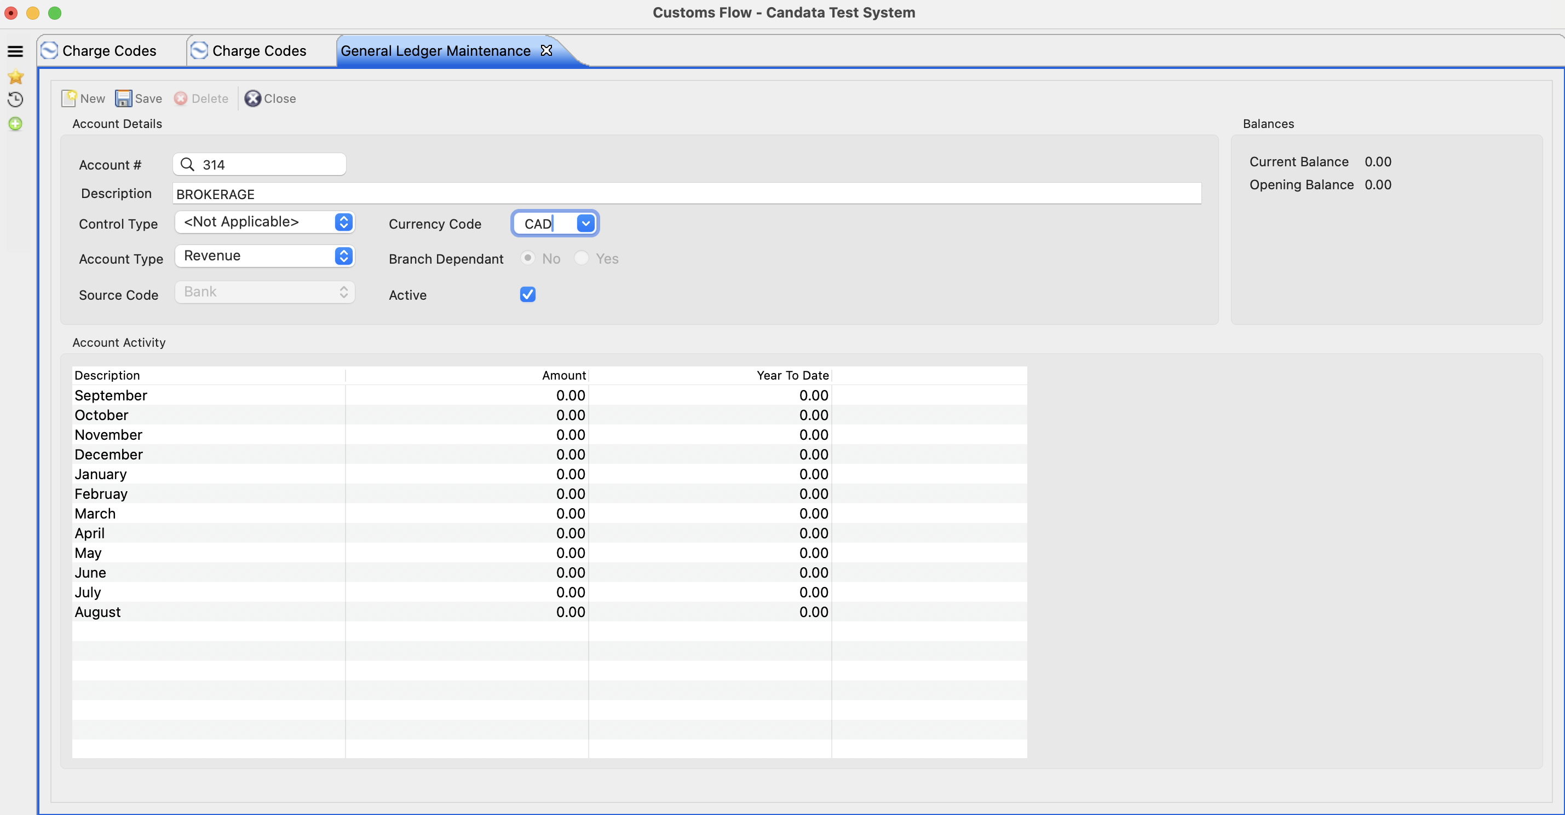Screen dimensions: 1565x815
Task: Click the Amount column header
Action: 467,375
